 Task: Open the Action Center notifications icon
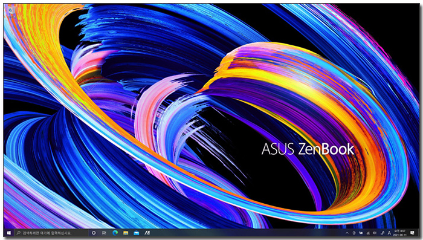point(412,233)
